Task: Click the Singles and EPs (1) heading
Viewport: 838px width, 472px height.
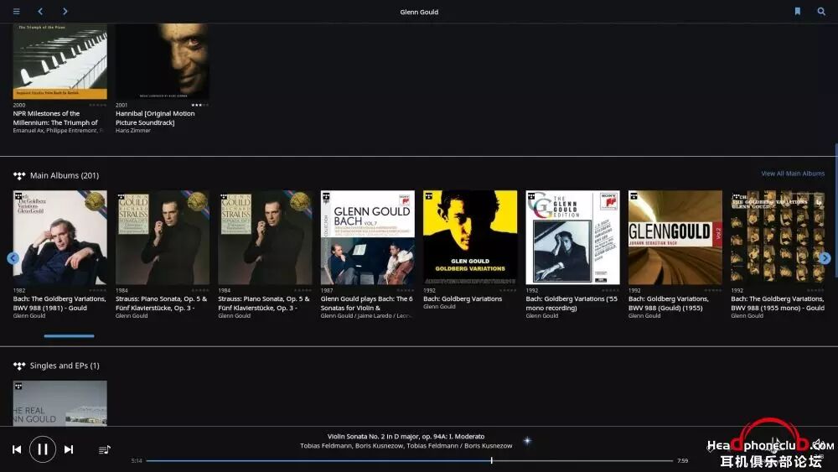Action: (65, 366)
